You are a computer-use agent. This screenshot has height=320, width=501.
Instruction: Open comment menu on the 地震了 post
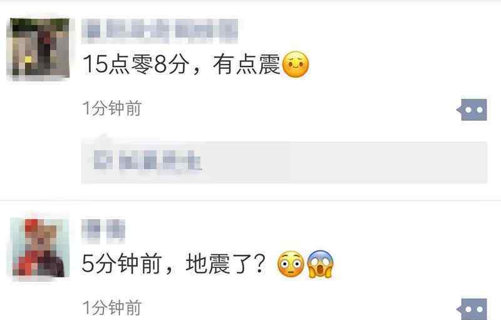(x=472, y=309)
